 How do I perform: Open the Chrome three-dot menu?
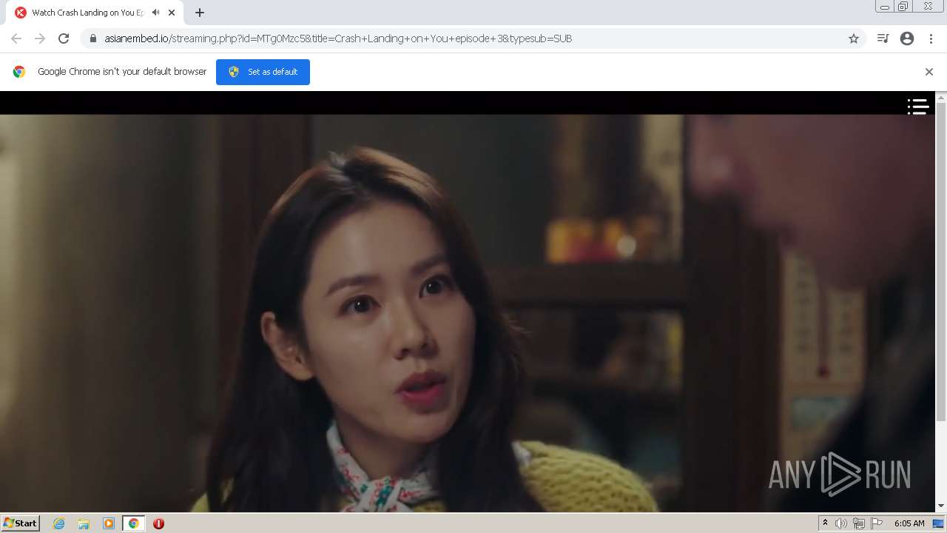click(x=931, y=38)
